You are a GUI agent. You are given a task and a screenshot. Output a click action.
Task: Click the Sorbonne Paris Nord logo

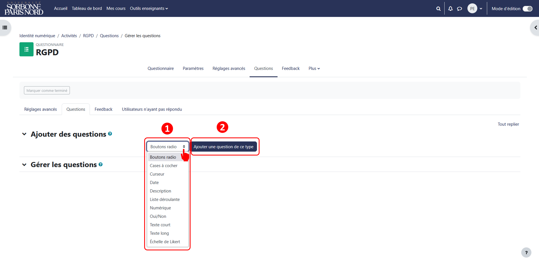point(24,8)
